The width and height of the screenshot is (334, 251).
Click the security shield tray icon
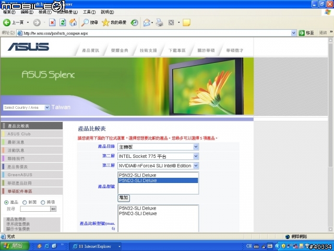click(283, 246)
